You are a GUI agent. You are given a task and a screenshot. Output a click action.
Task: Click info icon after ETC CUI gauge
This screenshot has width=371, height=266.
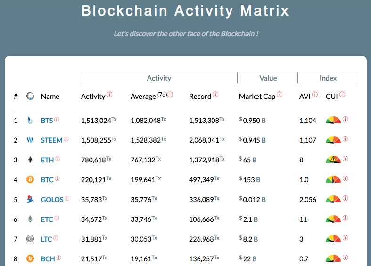pyautogui.click(x=346, y=218)
